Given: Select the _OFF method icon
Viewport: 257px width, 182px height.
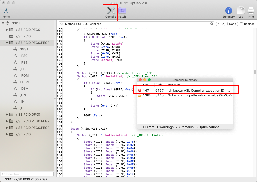Looking at the screenshot, I should click(15, 108).
